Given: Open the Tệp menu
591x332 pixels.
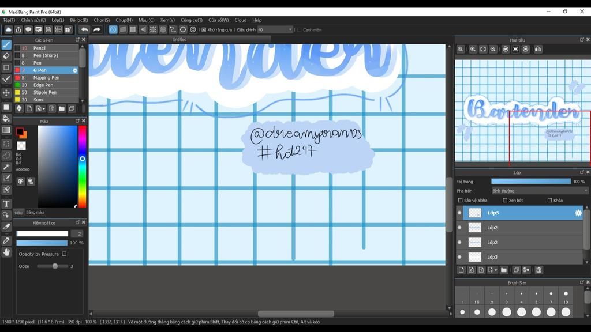Looking at the screenshot, I should click(9, 20).
